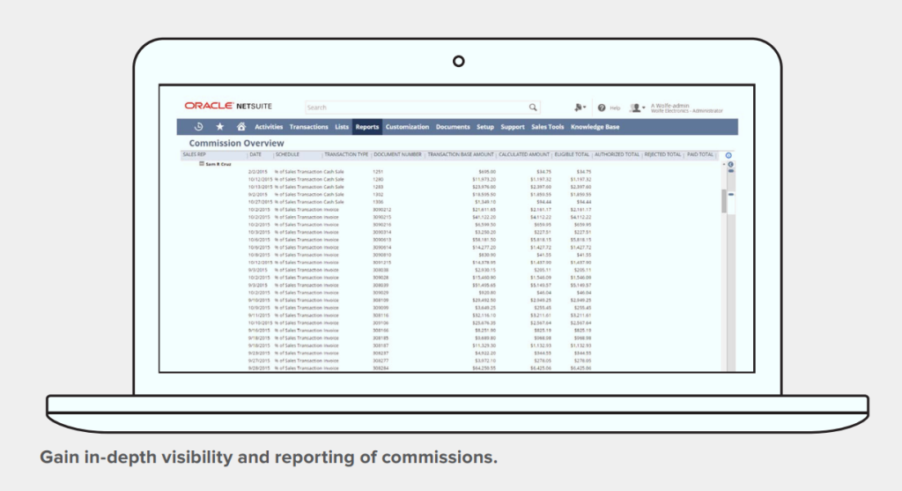The image size is (902, 491).
Task: Click the PAID TOTAL column header
Action: [700, 154]
